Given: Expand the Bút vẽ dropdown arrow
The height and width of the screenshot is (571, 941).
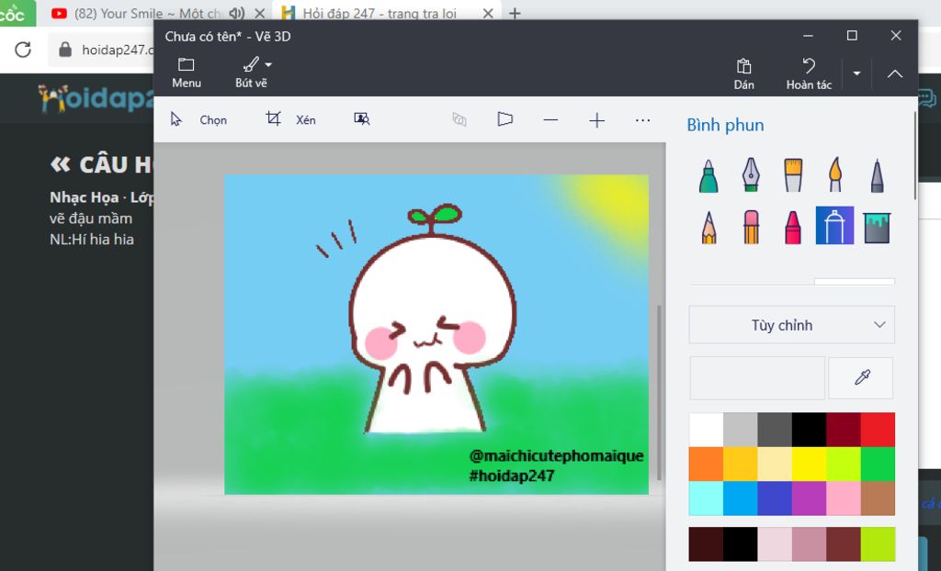Looking at the screenshot, I should (268, 64).
